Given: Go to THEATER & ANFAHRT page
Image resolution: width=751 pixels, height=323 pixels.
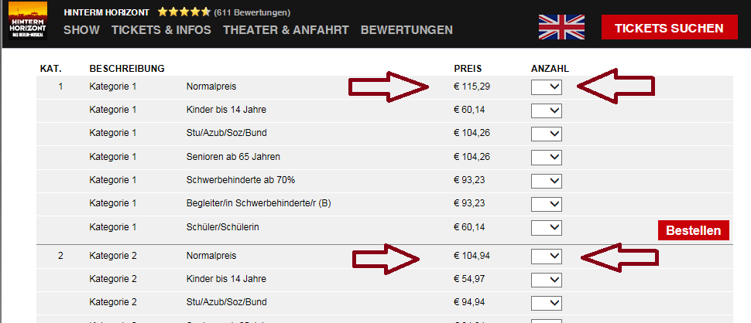Looking at the screenshot, I should click(x=286, y=30).
